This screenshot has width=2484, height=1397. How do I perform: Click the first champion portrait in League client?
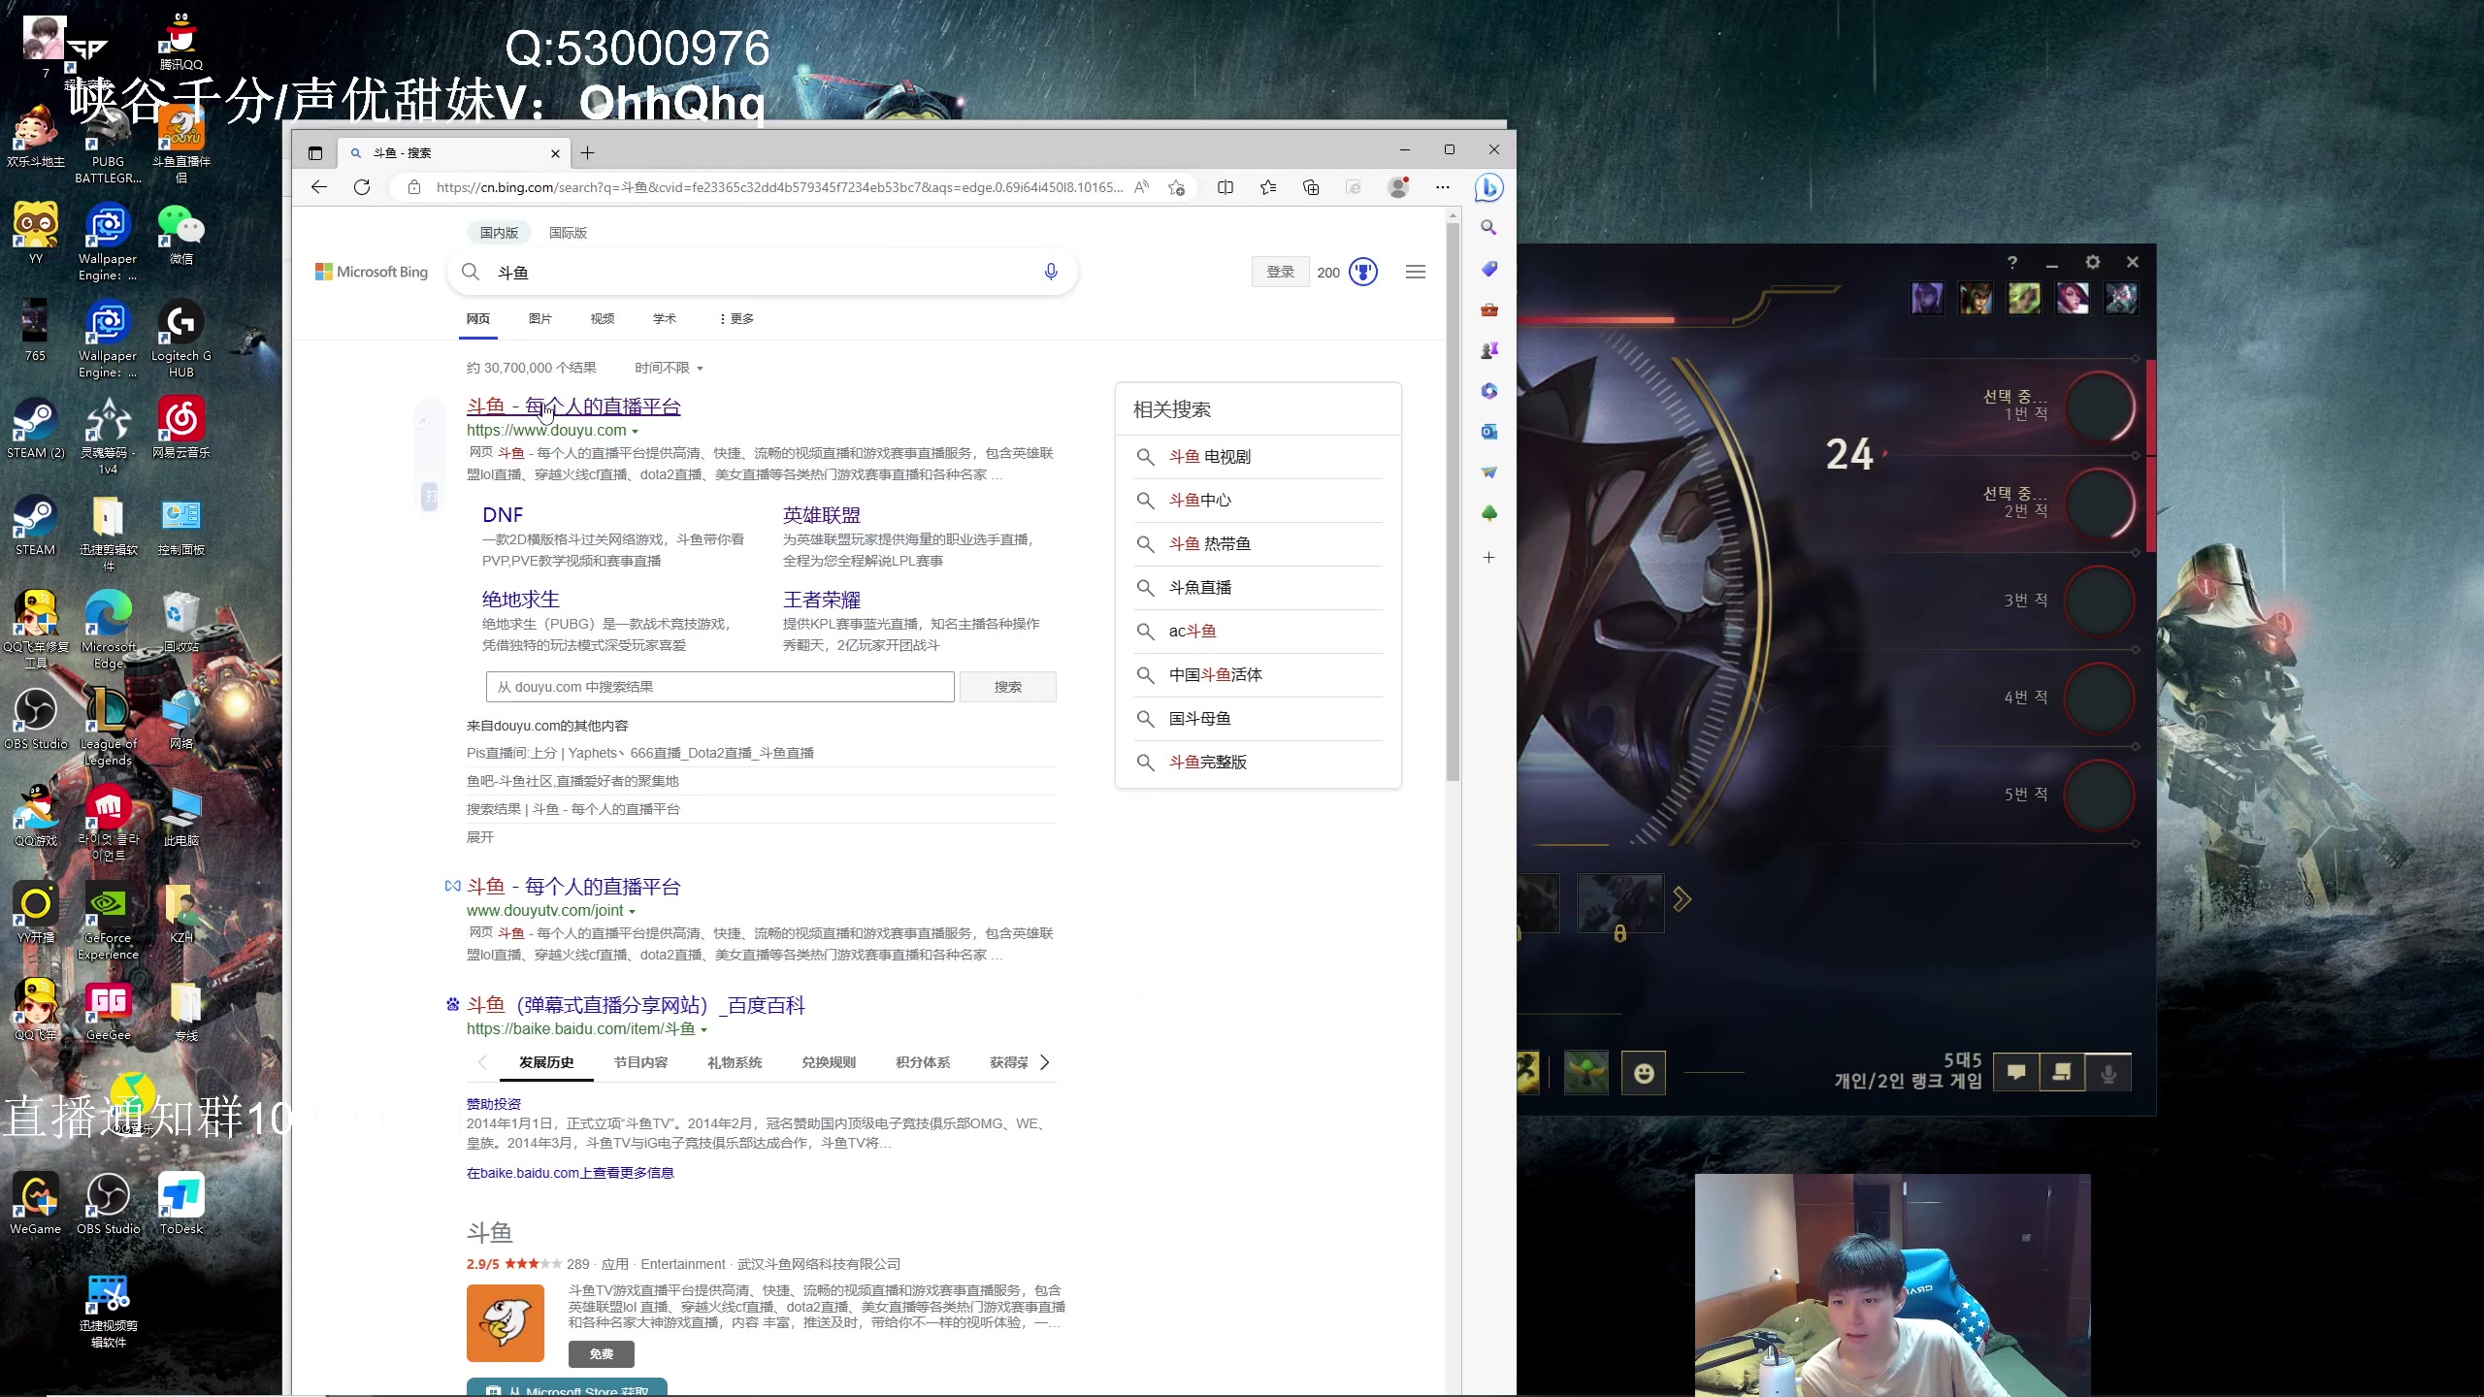coord(1927,298)
